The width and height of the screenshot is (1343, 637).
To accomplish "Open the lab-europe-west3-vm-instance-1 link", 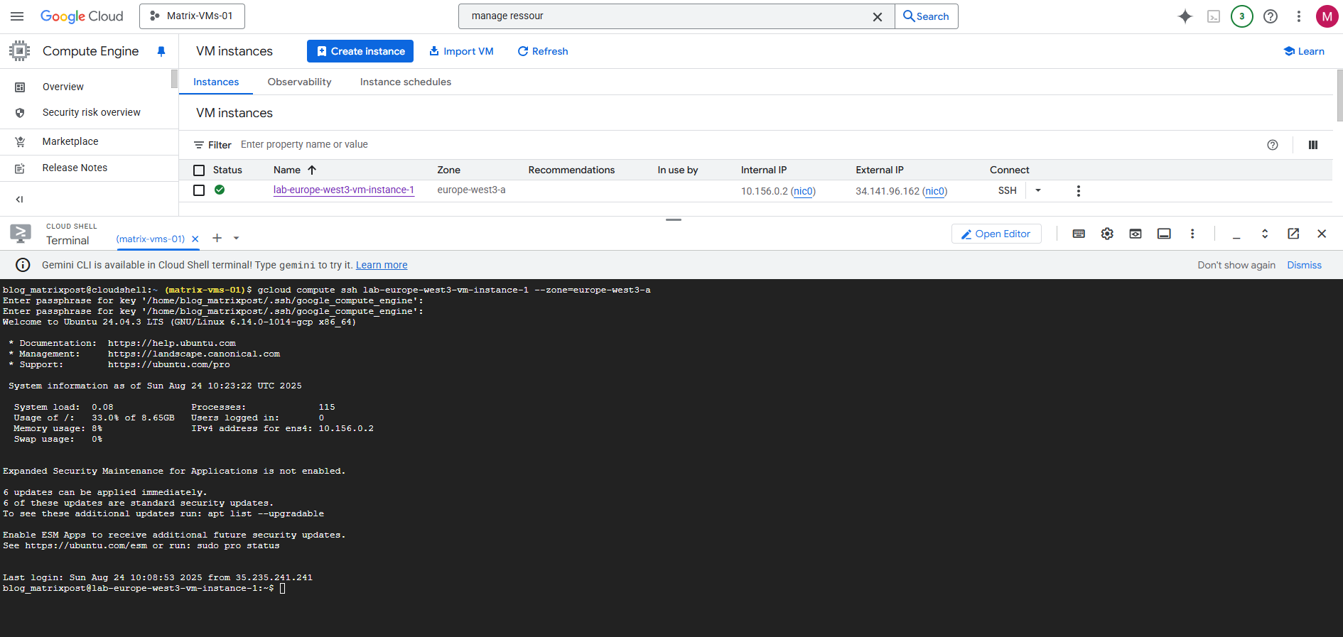I will (x=344, y=190).
